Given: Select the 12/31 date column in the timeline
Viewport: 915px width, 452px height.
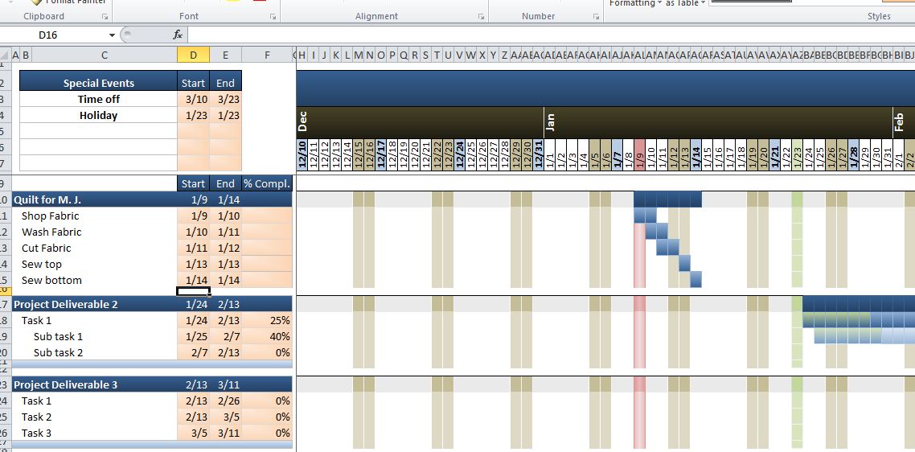Looking at the screenshot, I should [539, 154].
